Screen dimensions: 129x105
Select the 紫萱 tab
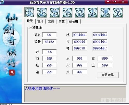point(62,21)
